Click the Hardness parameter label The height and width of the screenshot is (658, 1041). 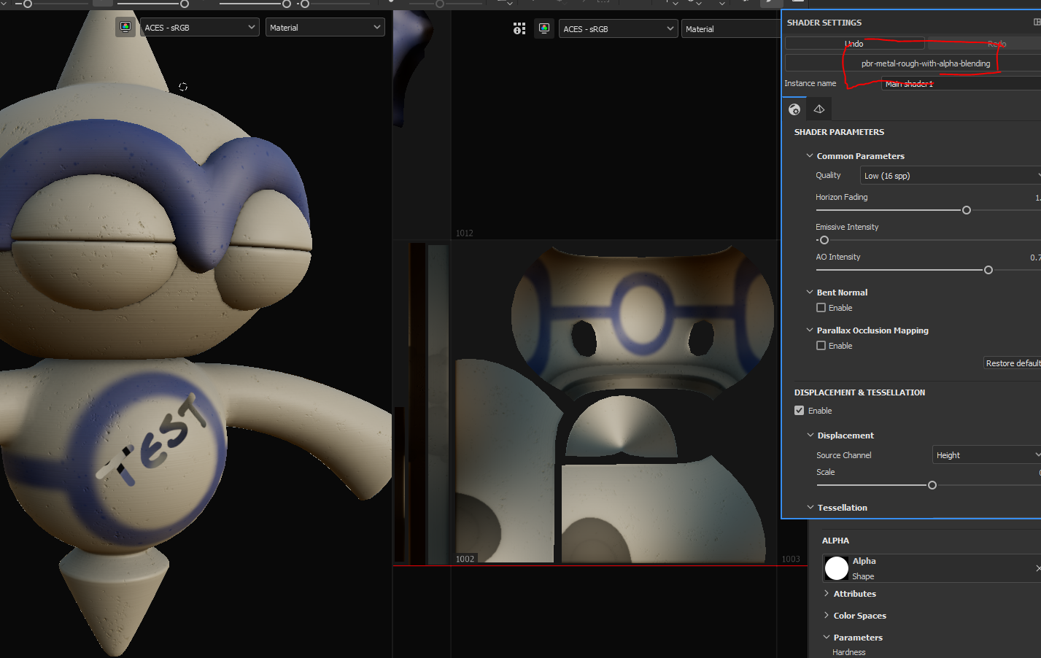pos(849,652)
